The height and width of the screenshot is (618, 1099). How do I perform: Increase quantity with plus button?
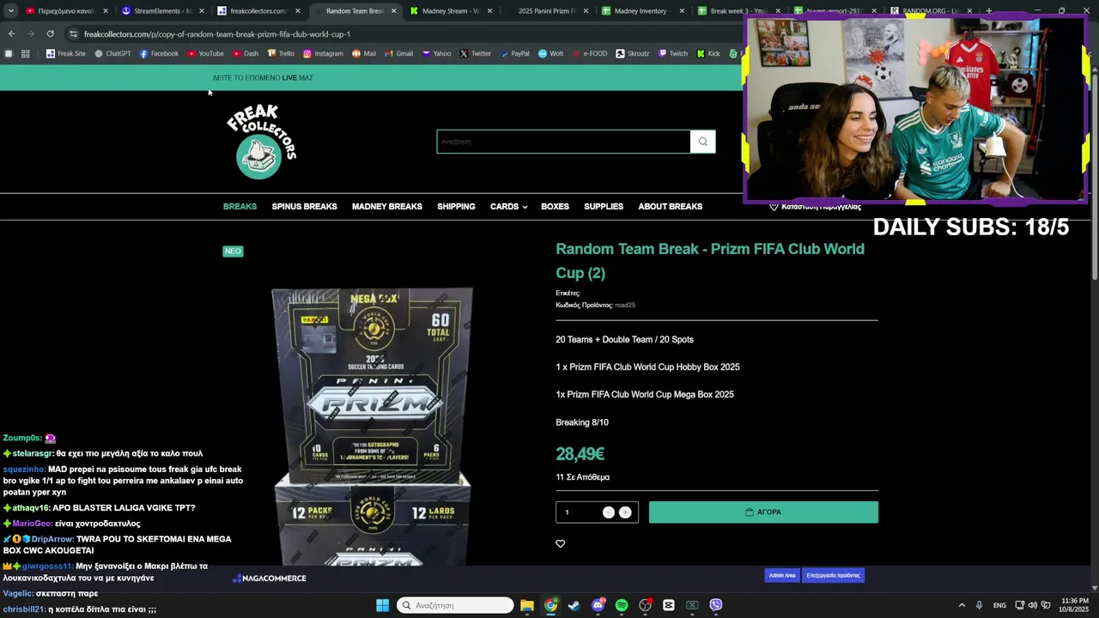(x=625, y=512)
